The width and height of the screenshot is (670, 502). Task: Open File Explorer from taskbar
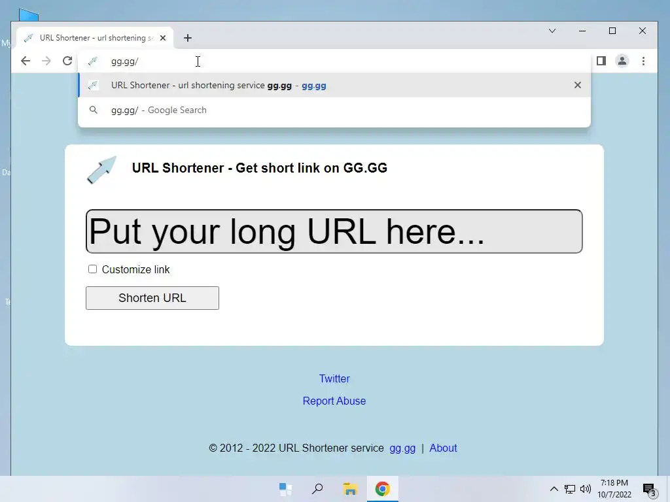point(350,489)
